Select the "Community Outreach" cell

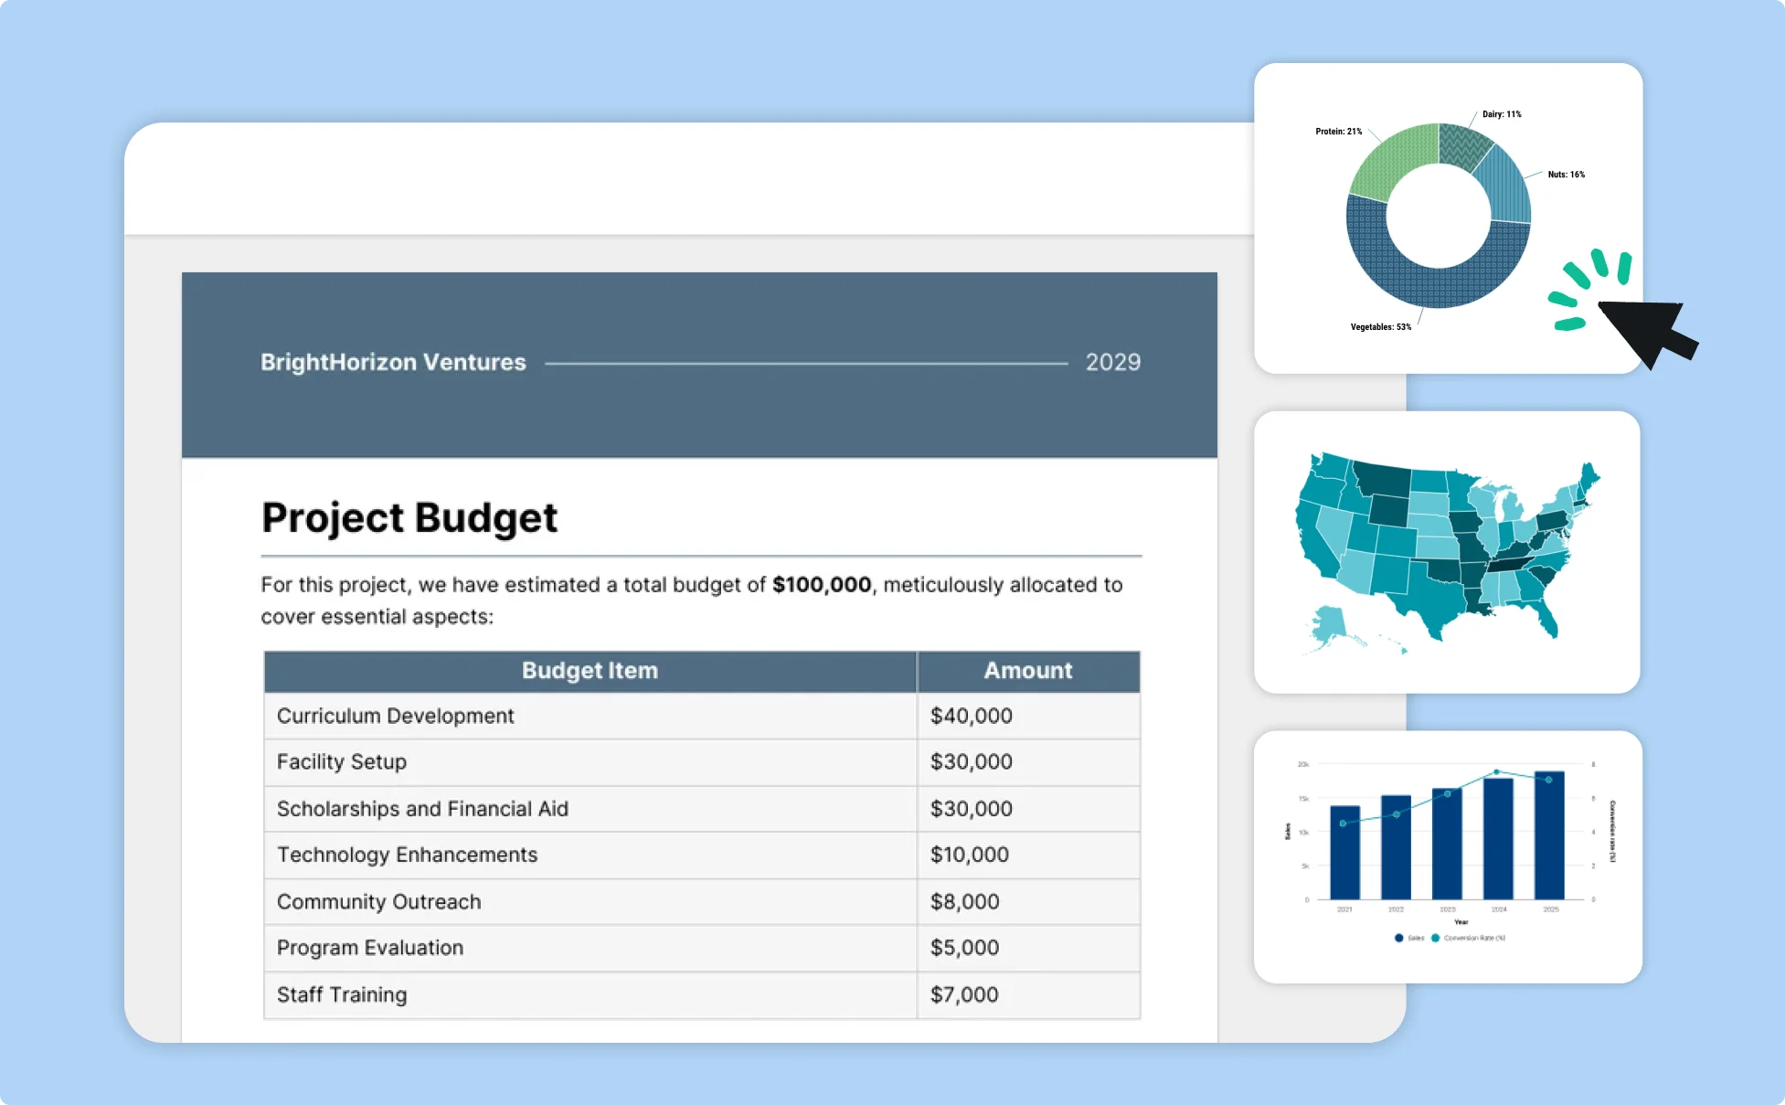[590, 901]
